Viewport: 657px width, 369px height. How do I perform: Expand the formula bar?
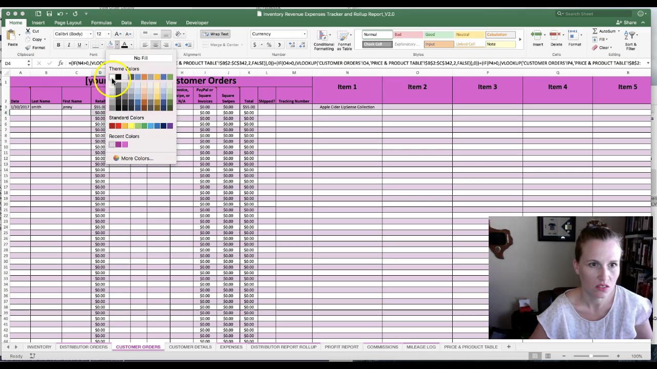coord(648,63)
